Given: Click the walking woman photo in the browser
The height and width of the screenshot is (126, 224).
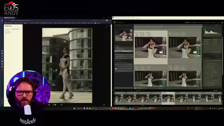Looking at the screenshot, I should click(x=67, y=65).
